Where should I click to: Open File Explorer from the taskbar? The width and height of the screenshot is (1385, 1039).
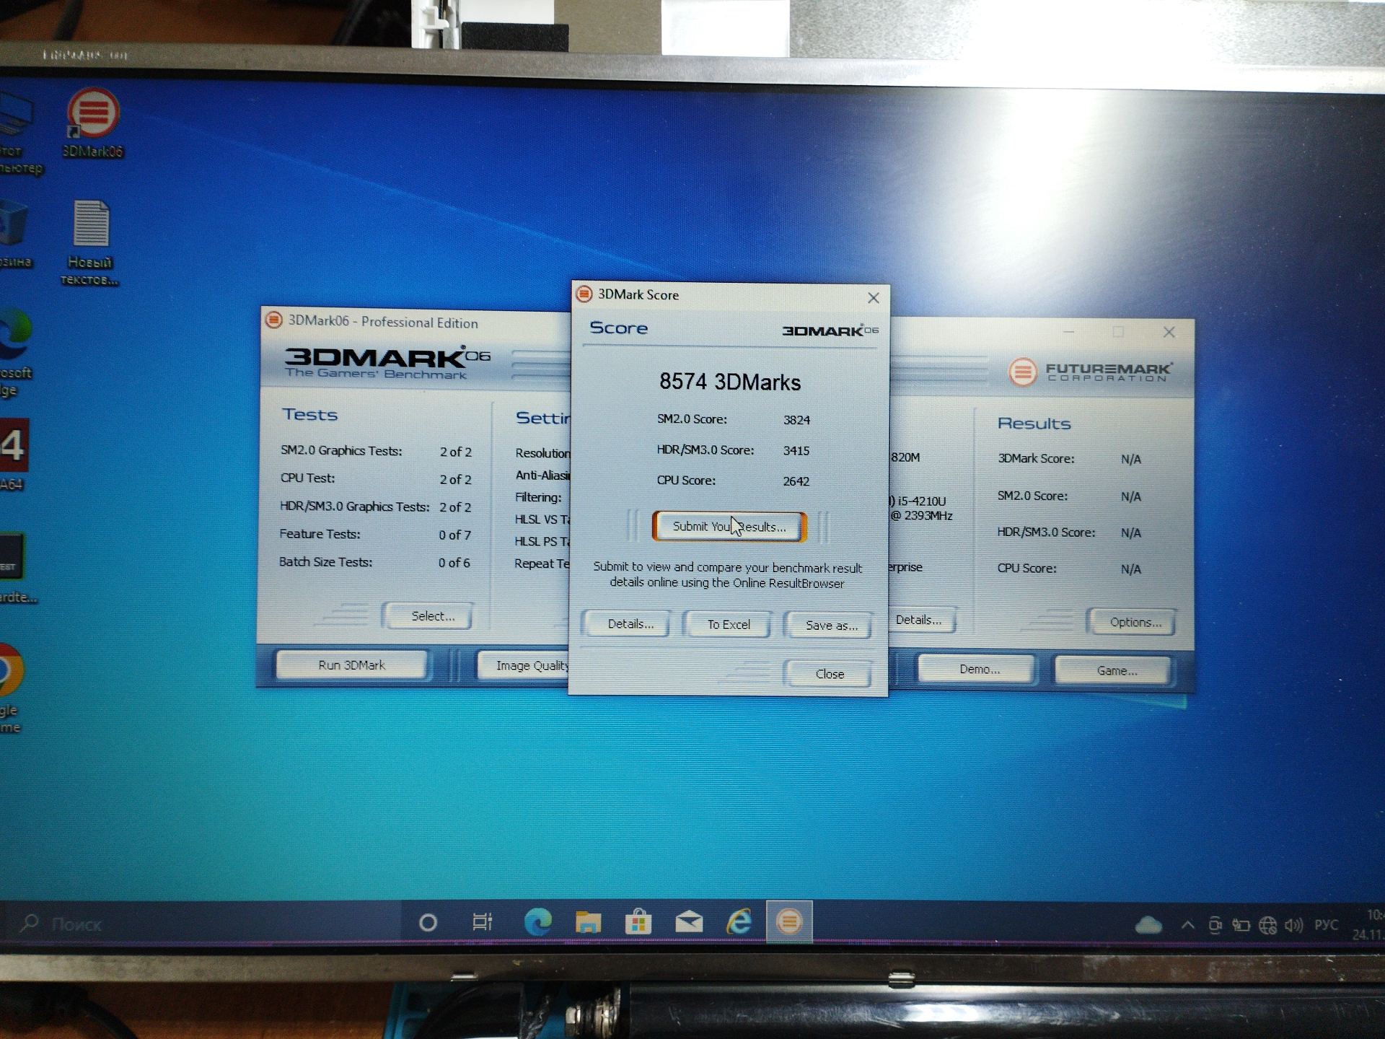click(x=588, y=922)
